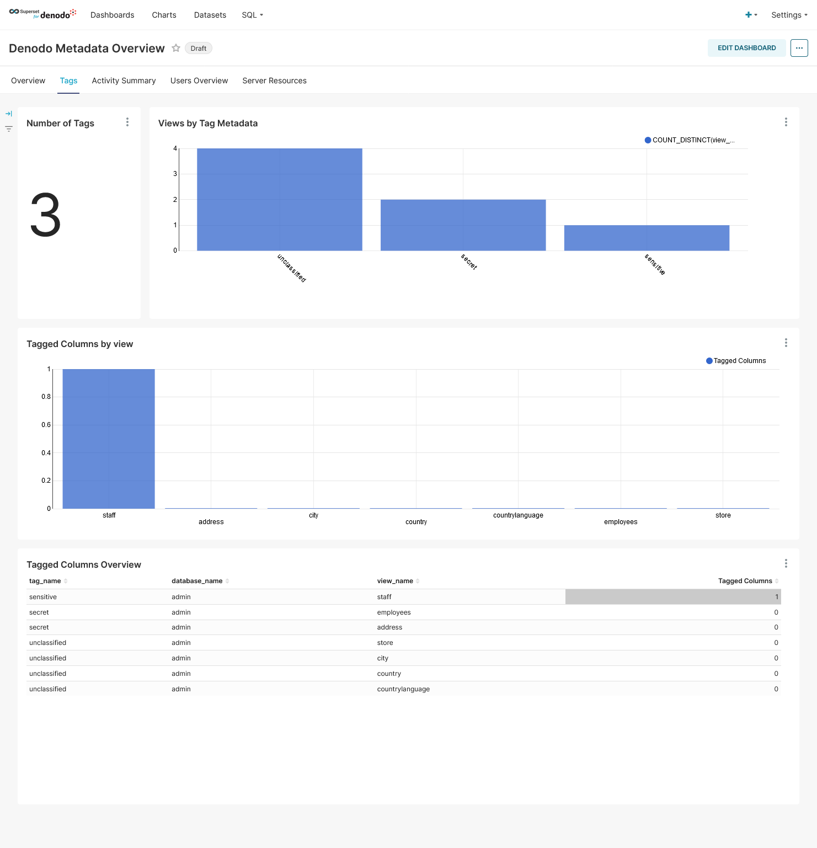This screenshot has width=817, height=848.
Task: Sort the table by the tag_name column
Action: click(x=48, y=581)
